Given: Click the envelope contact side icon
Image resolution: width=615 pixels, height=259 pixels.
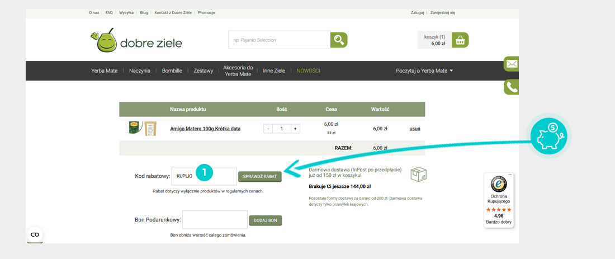Looking at the screenshot, I should point(511,64).
